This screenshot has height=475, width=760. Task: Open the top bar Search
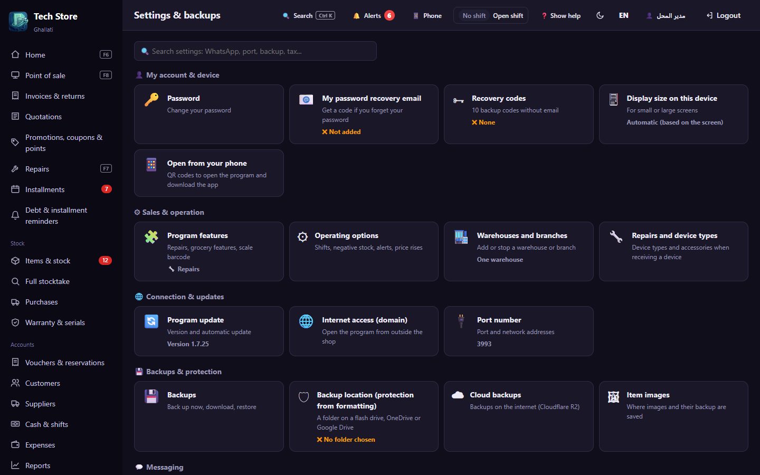pyautogui.click(x=309, y=15)
